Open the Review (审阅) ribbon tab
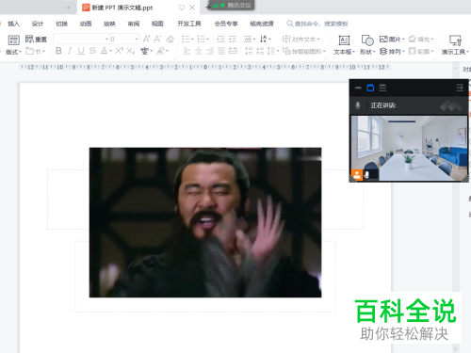Viewport: 471px width, 353px height. [134, 24]
